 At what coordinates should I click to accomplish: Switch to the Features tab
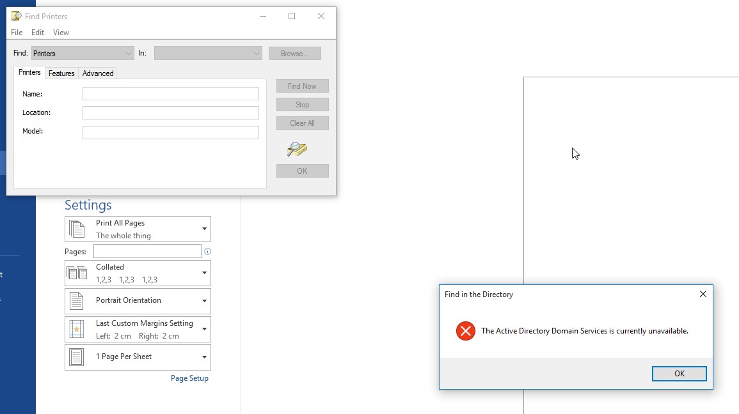pos(61,73)
